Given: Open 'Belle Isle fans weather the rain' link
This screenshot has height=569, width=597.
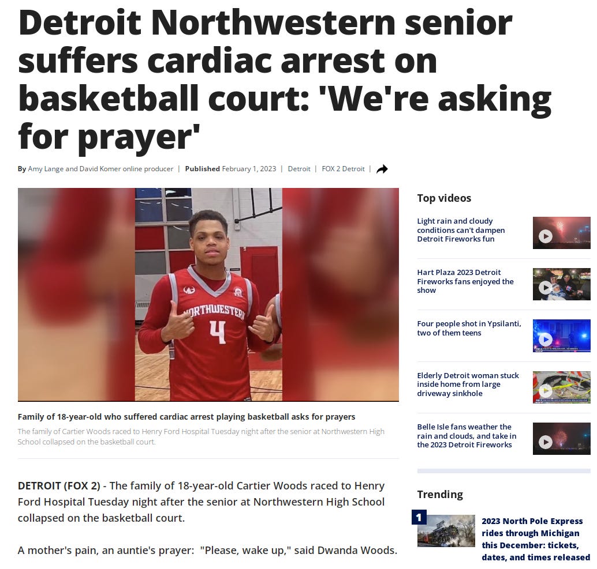Looking at the screenshot, I should point(467,436).
